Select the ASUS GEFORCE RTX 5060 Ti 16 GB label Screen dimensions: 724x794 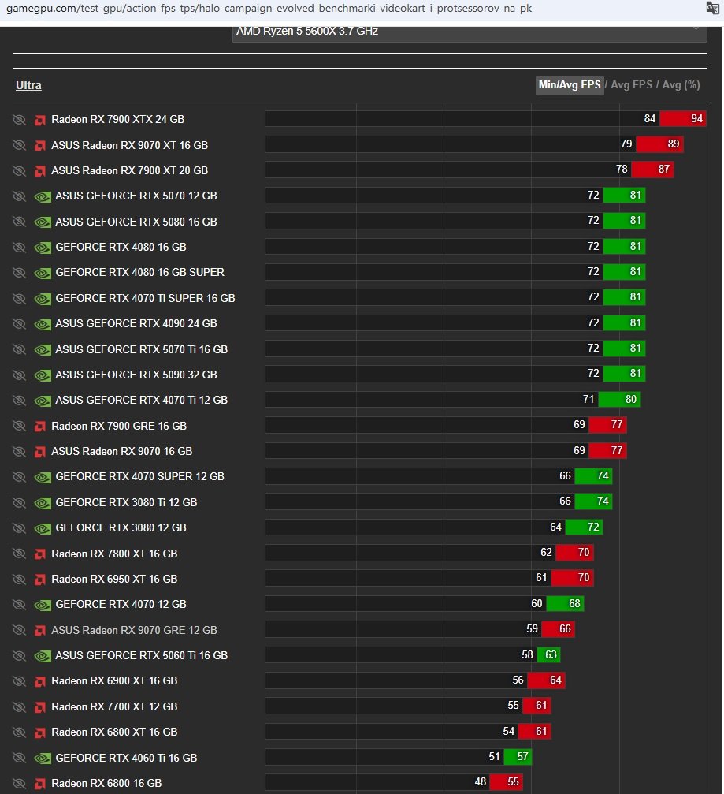click(142, 655)
